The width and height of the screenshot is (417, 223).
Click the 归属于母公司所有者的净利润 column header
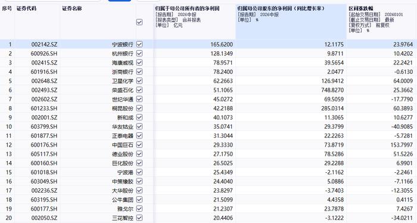pos(188,8)
